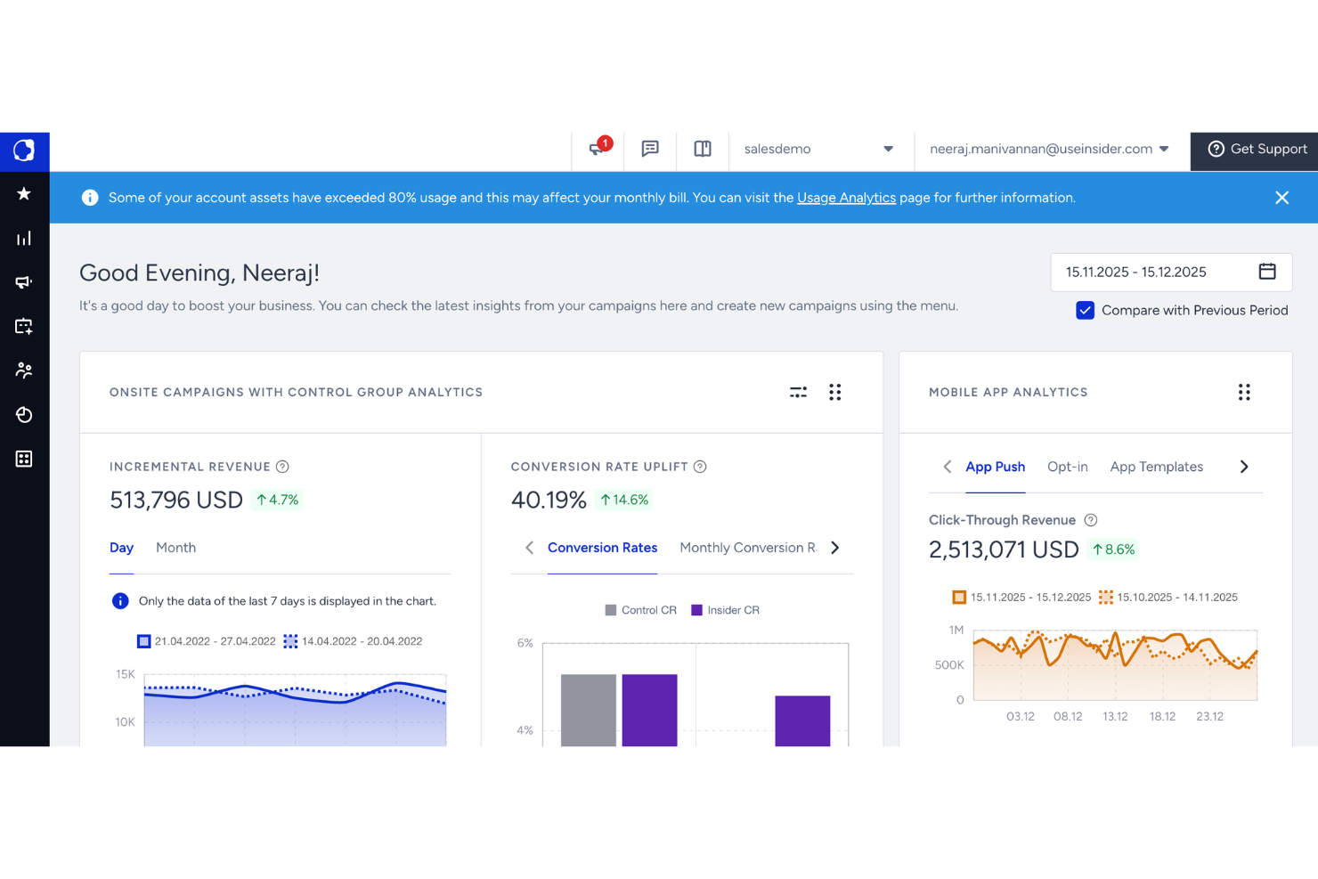Switch to the Month tab

click(x=175, y=548)
